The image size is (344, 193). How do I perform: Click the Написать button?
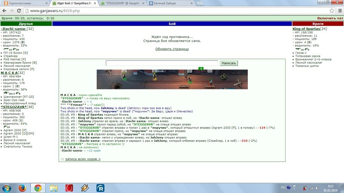(229, 63)
